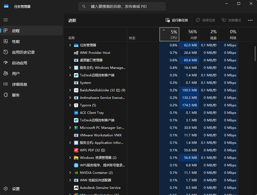Expand Windows 资源管理器 (2) group

(70, 157)
